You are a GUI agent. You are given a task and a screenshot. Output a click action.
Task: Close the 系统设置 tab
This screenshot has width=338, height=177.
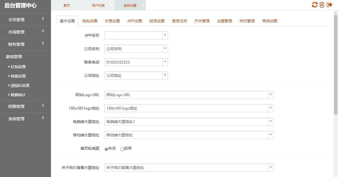(x=143, y=5)
